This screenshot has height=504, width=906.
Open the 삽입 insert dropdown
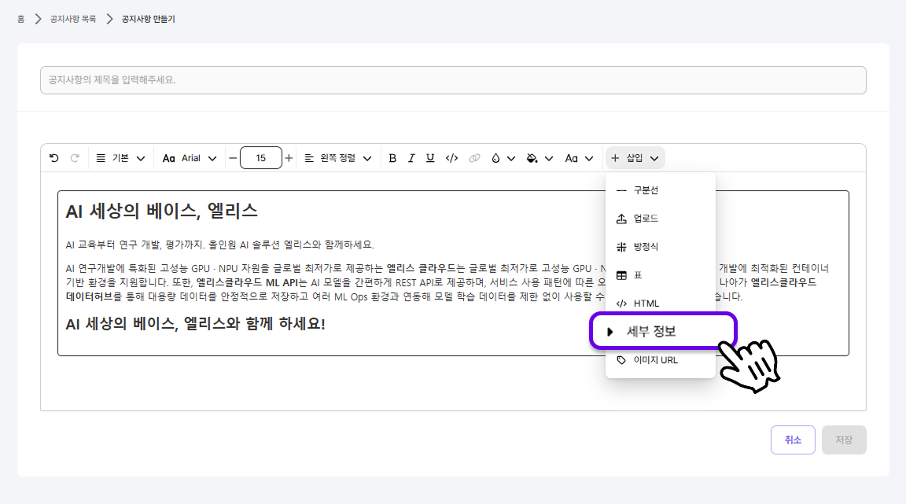635,158
